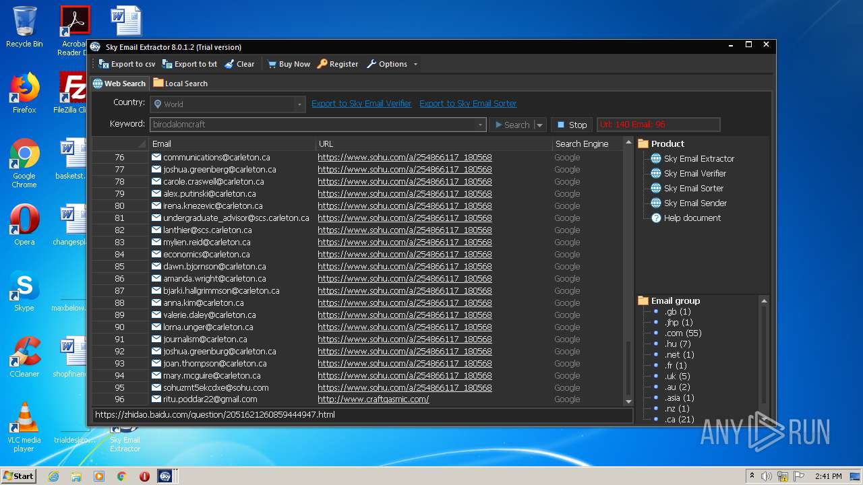Open Recycle Bin desktop icon
The image size is (863, 485).
pyautogui.click(x=24, y=27)
